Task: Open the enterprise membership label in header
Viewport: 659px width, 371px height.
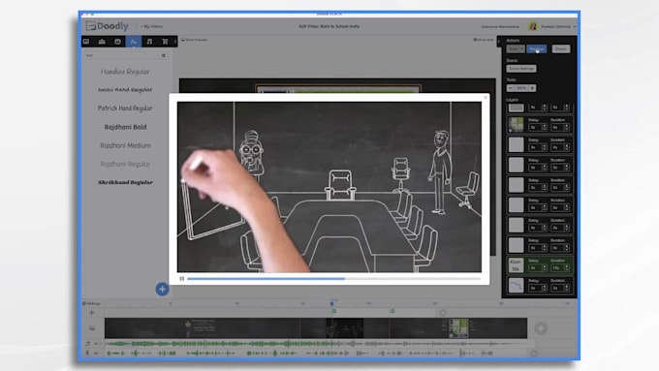Action: (500, 26)
